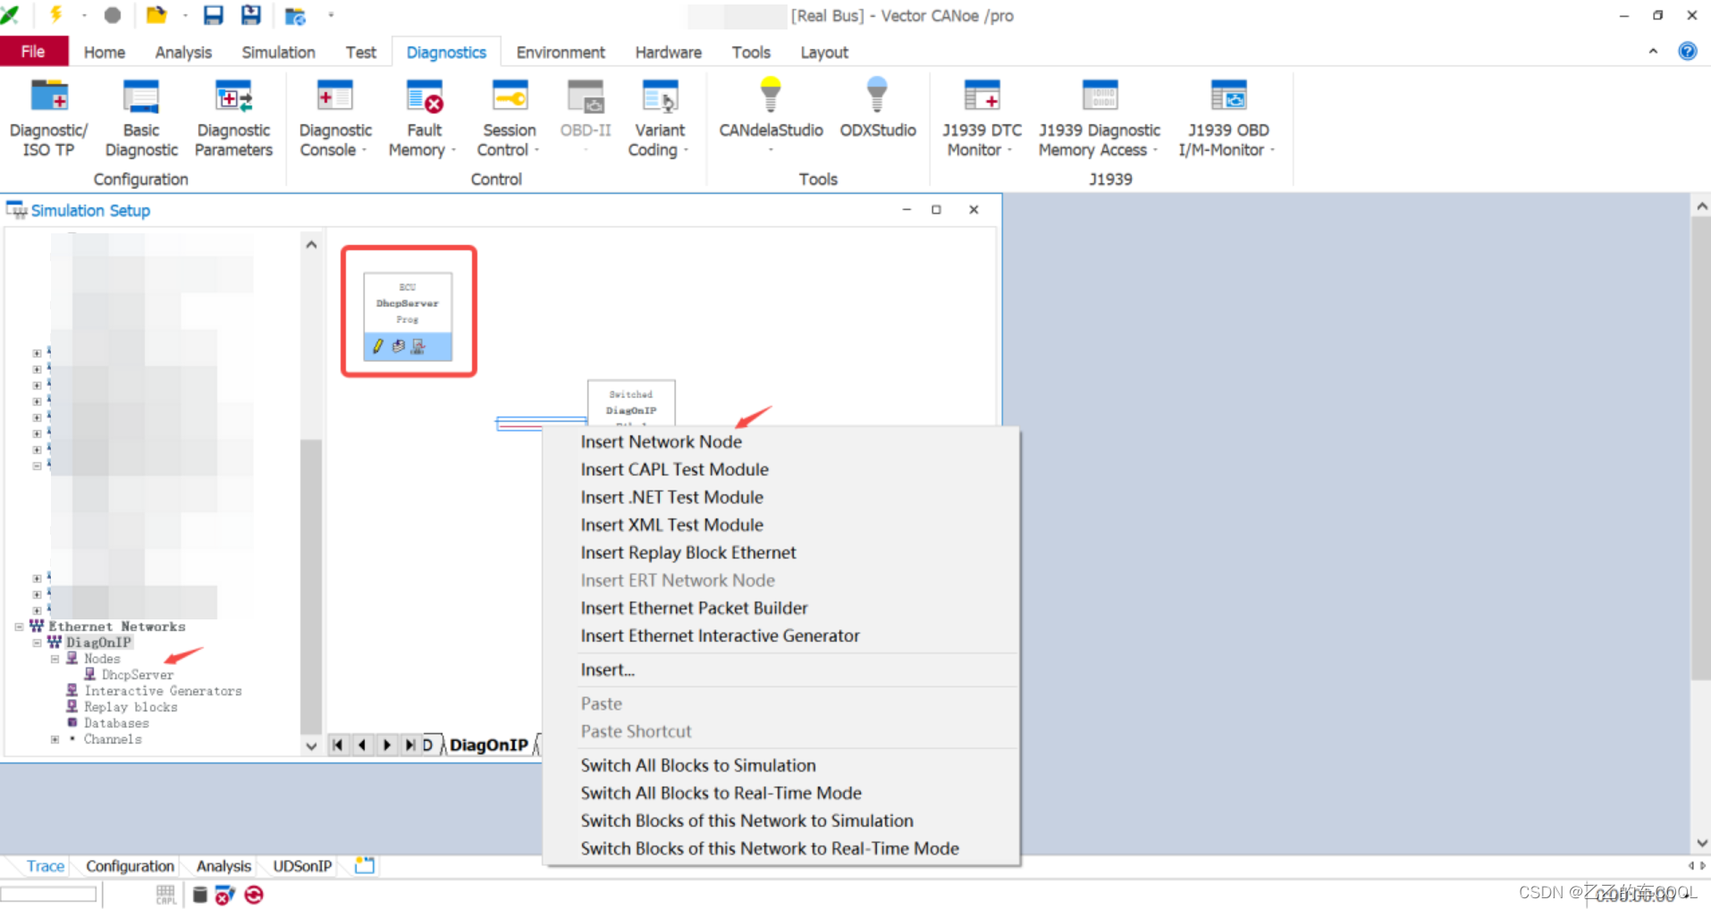1711x909 pixels.
Task: Open configuration with the yellow folder icon
Action: 156,14
